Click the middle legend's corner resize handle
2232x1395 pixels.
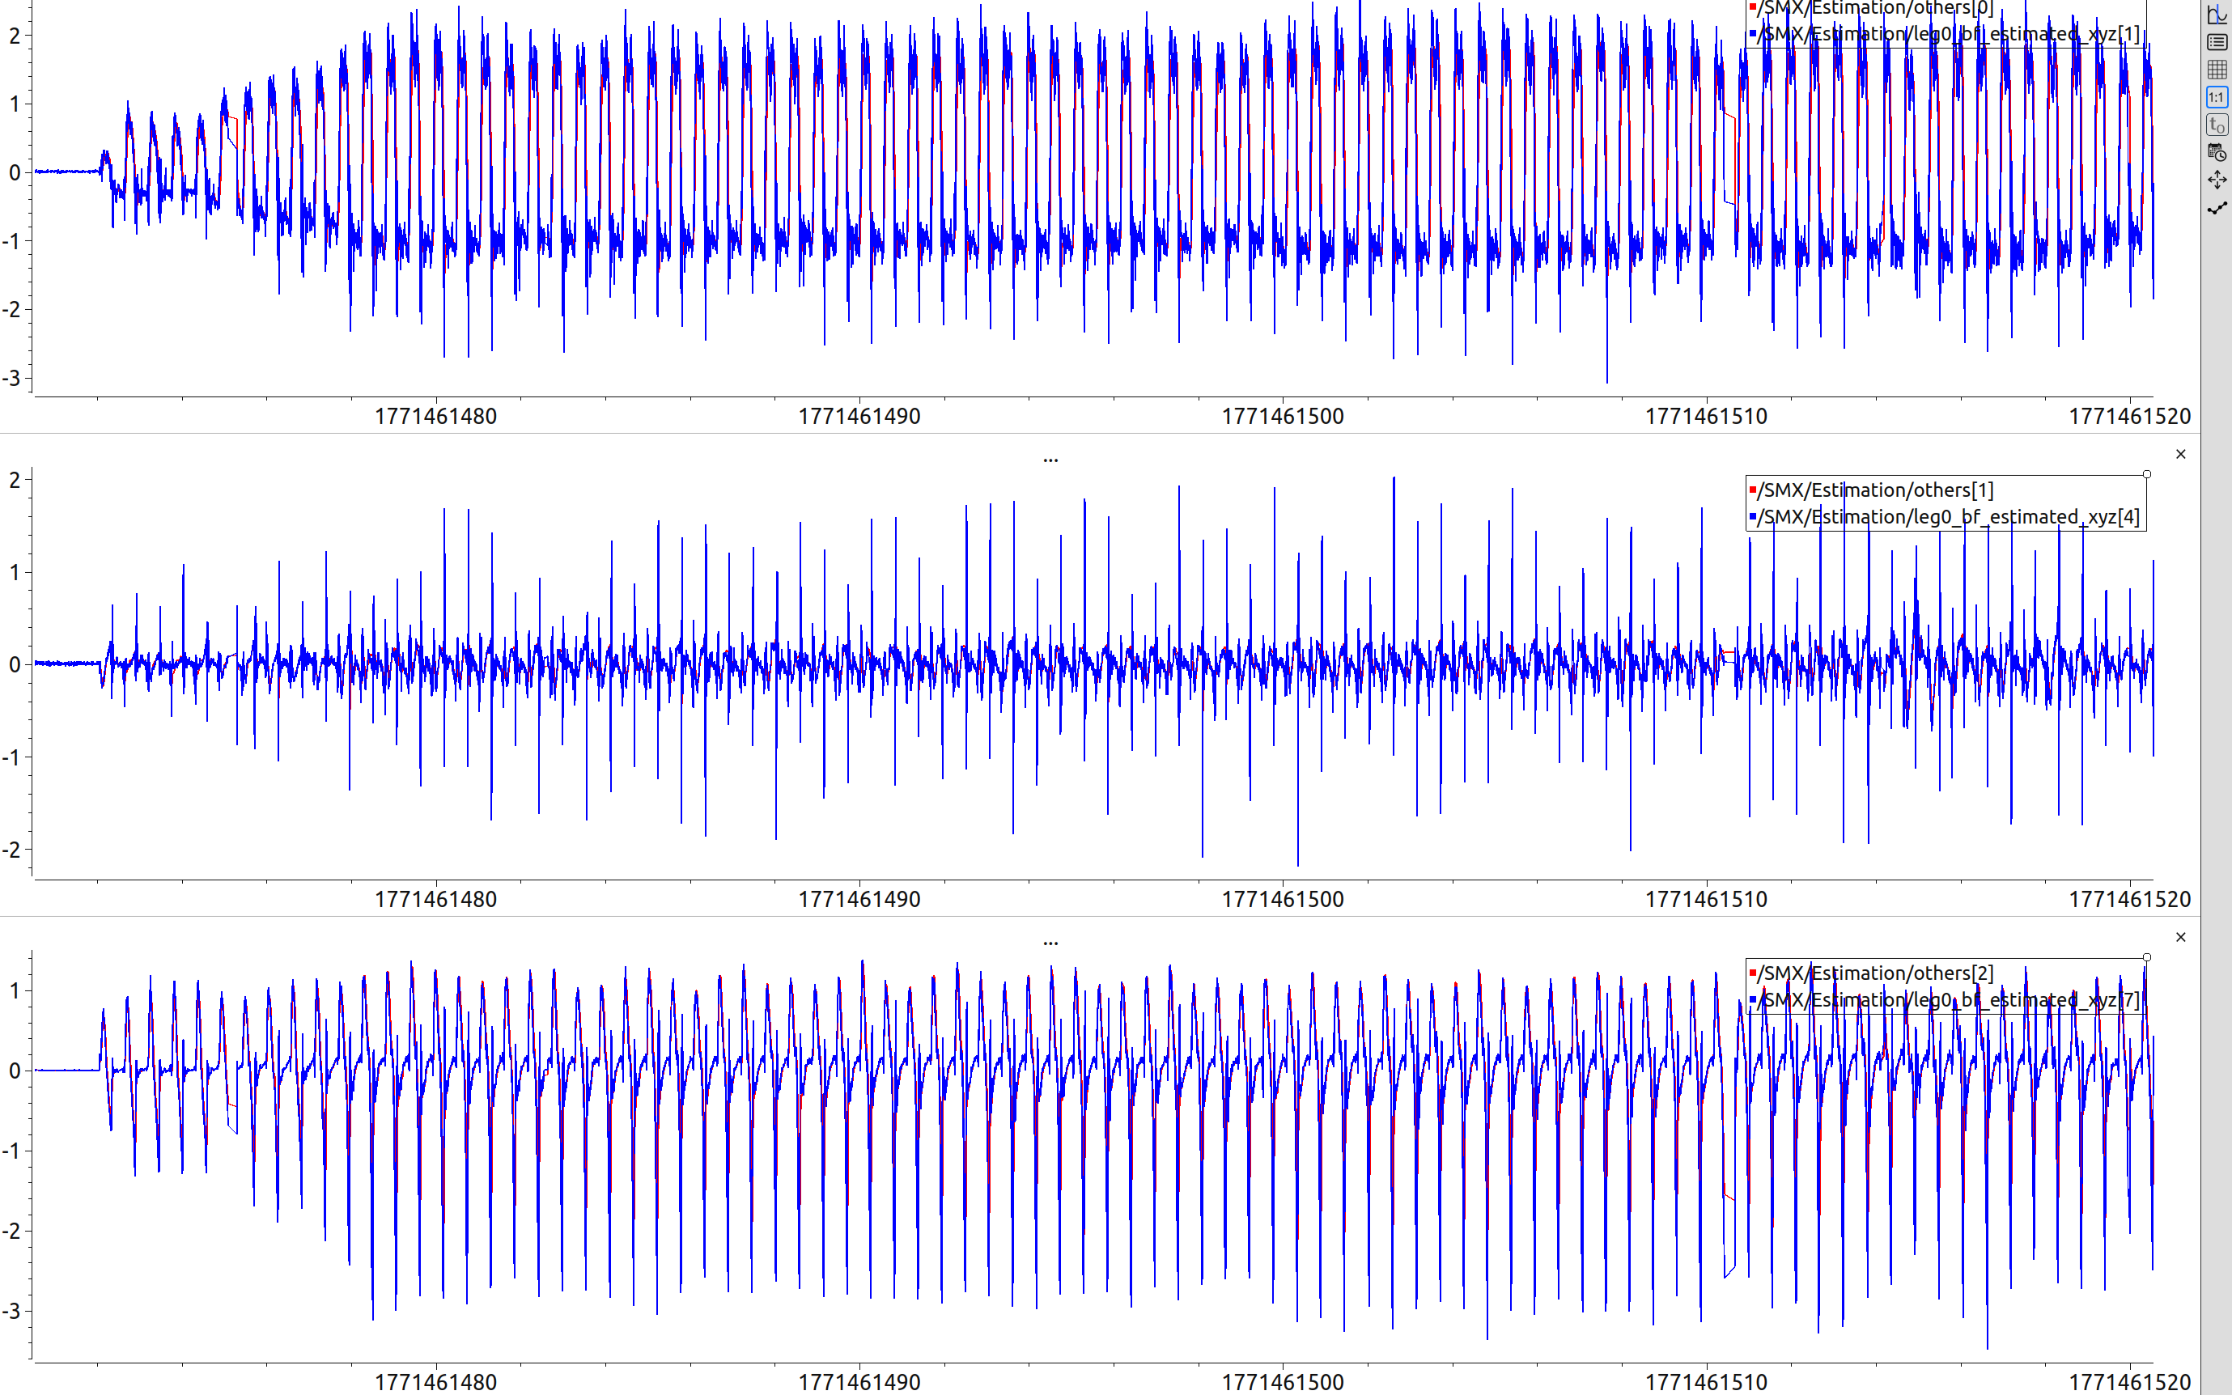[2146, 474]
